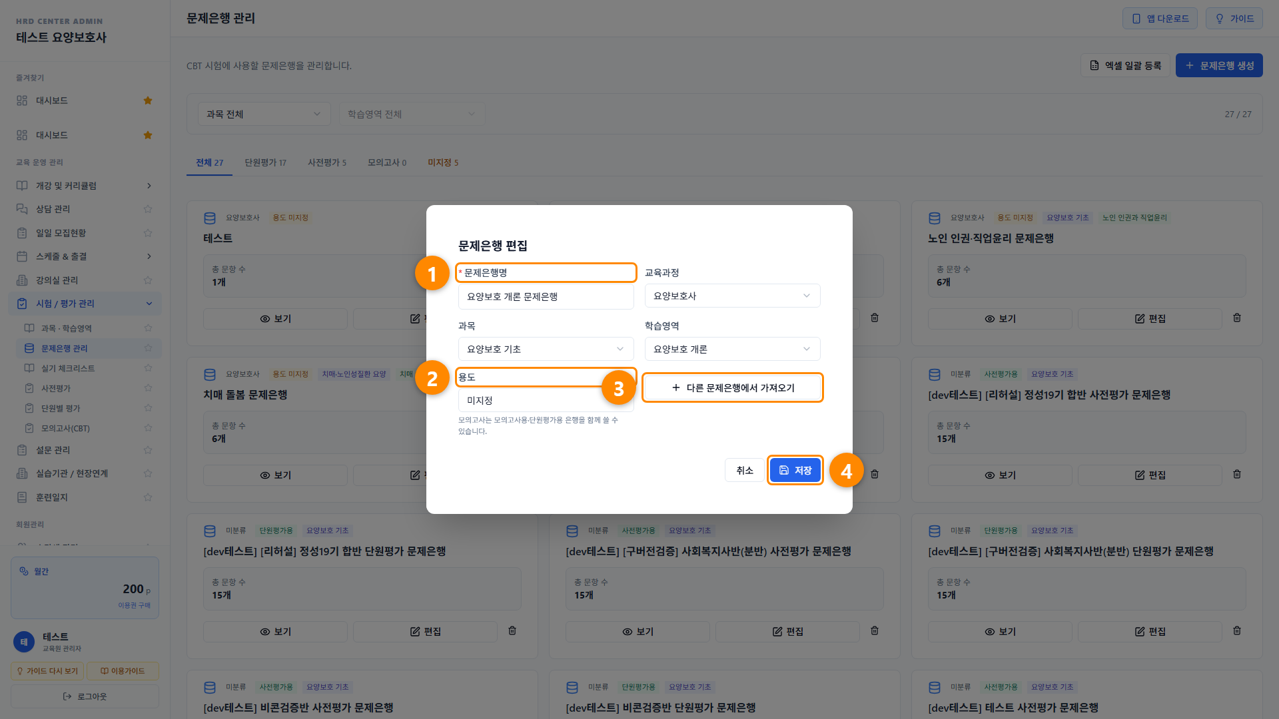The width and height of the screenshot is (1279, 719).
Task: Click the 이용가이드 button
Action: click(x=123, y=671)
